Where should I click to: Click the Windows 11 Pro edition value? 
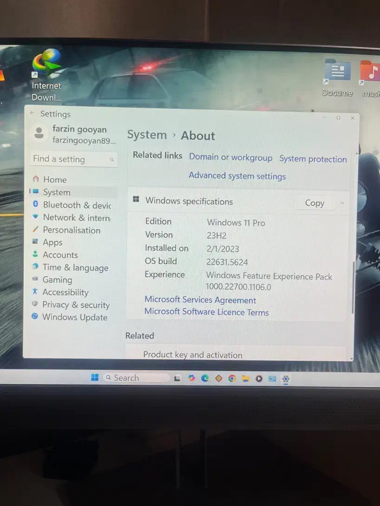click(x=236, y=223)
